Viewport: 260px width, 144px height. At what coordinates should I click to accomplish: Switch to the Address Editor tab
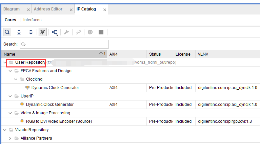pyautogui.click(x=48, y=9)
